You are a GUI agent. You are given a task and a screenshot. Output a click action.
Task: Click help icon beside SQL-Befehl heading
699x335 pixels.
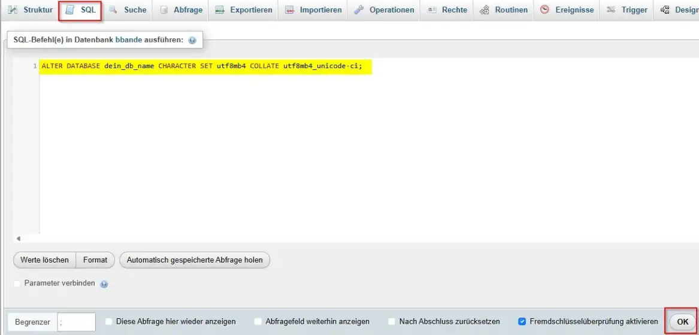click(x=192, y=41)
